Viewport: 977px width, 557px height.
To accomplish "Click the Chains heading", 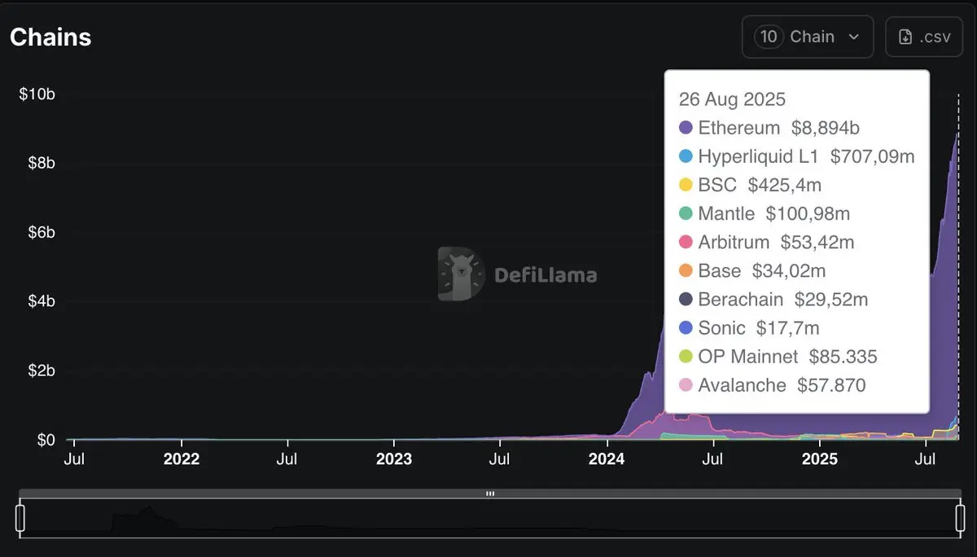I will click(50, 37).
